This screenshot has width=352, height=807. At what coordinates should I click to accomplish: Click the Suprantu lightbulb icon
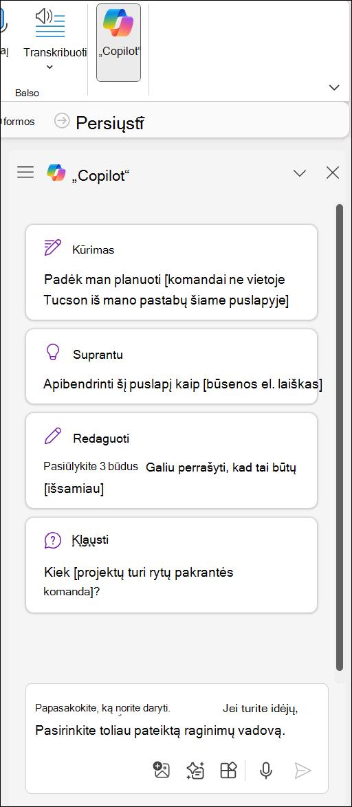52,353
